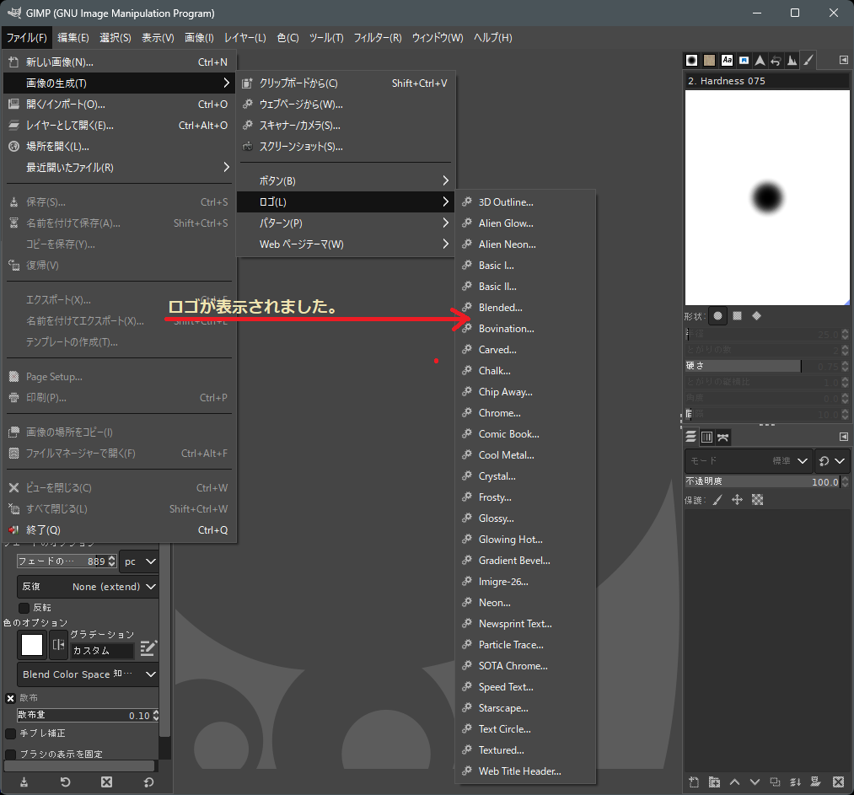The width and height of the screenshot is (854, 795).
Task: Save tool preset icon at bottom
Action: pyautogui.click(x=24, y=782)
